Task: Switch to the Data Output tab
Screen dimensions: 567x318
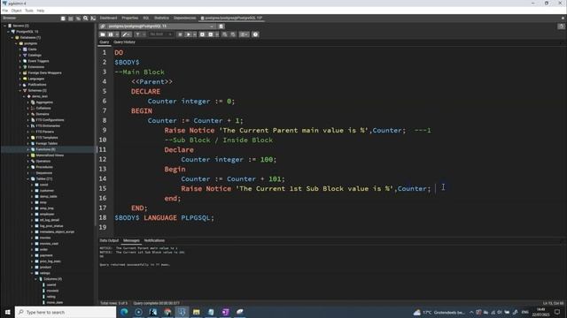Action: point(109,240)
